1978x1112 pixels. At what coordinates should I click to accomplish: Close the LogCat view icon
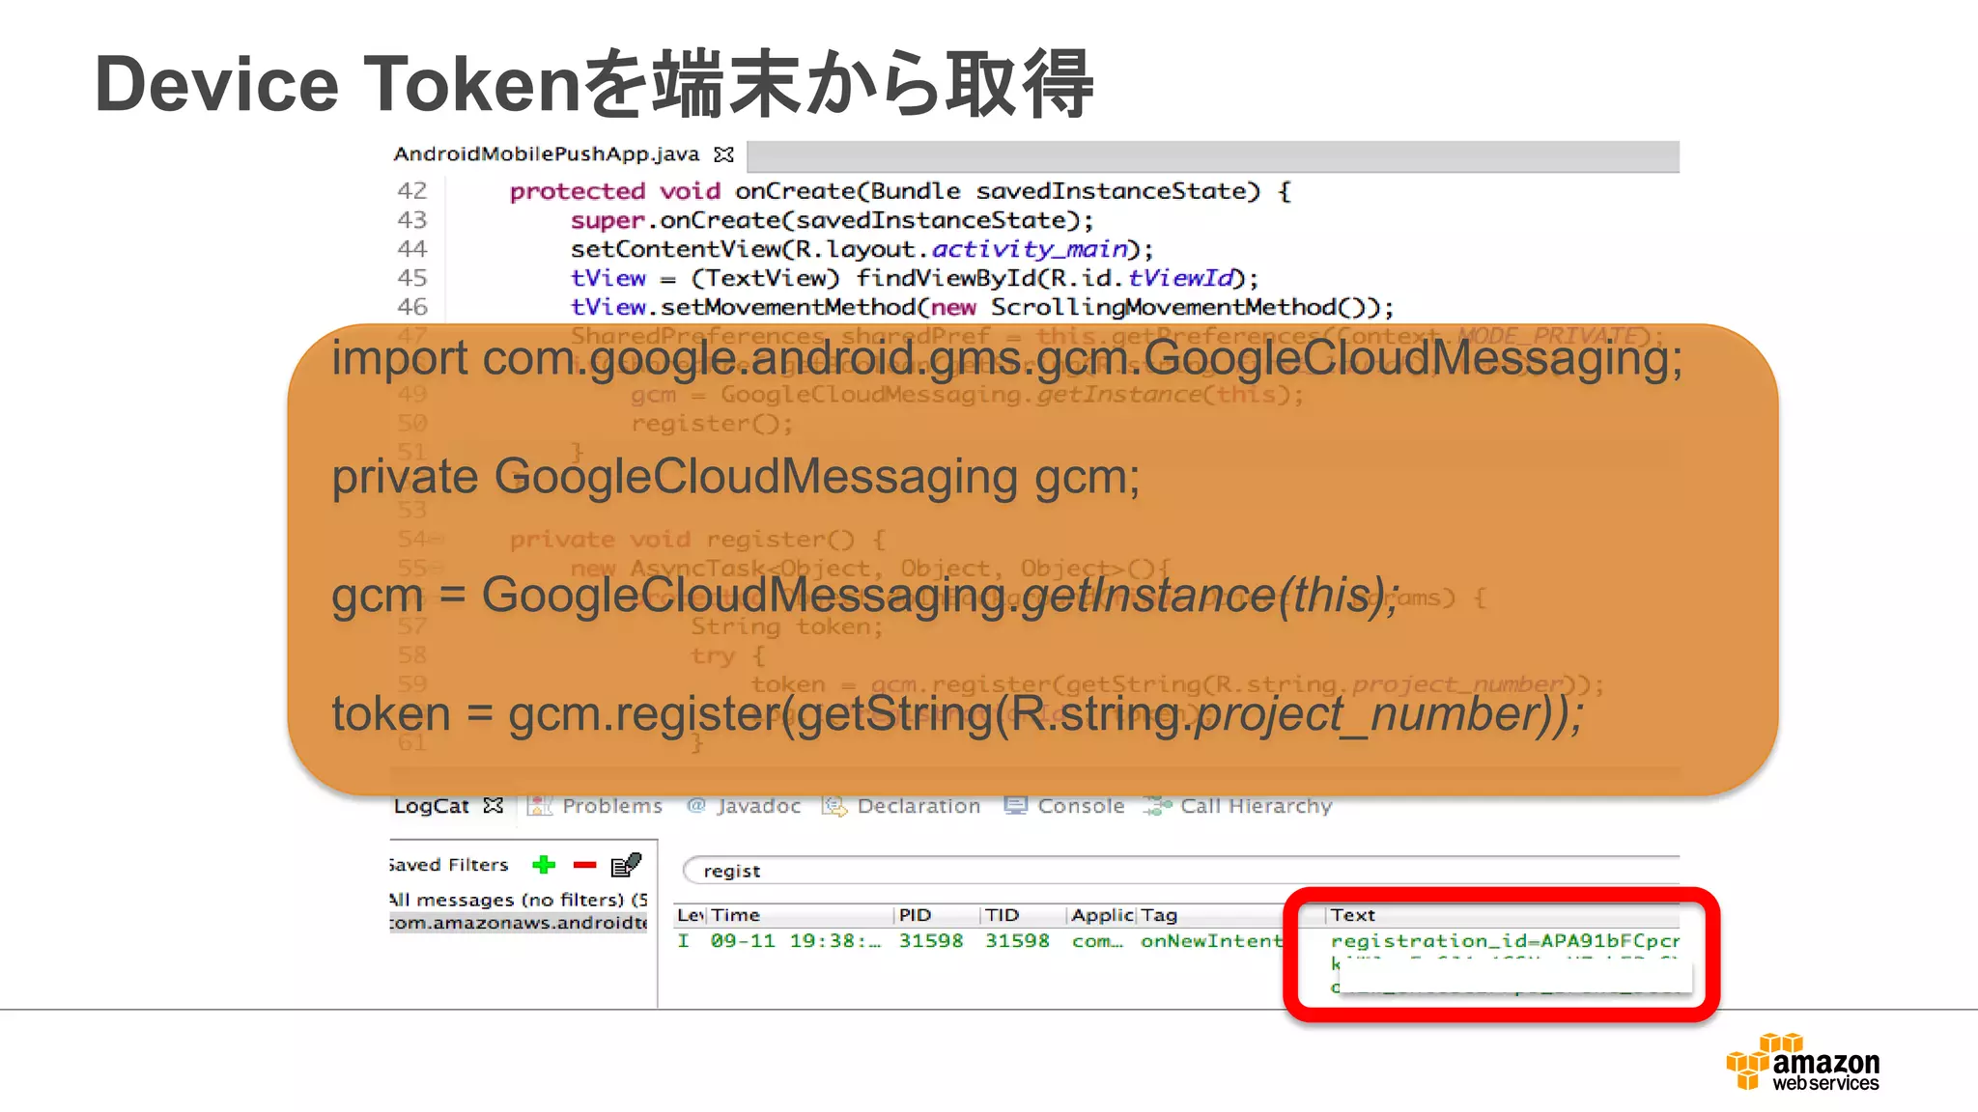pyautogui.click(x=494, y=805)
